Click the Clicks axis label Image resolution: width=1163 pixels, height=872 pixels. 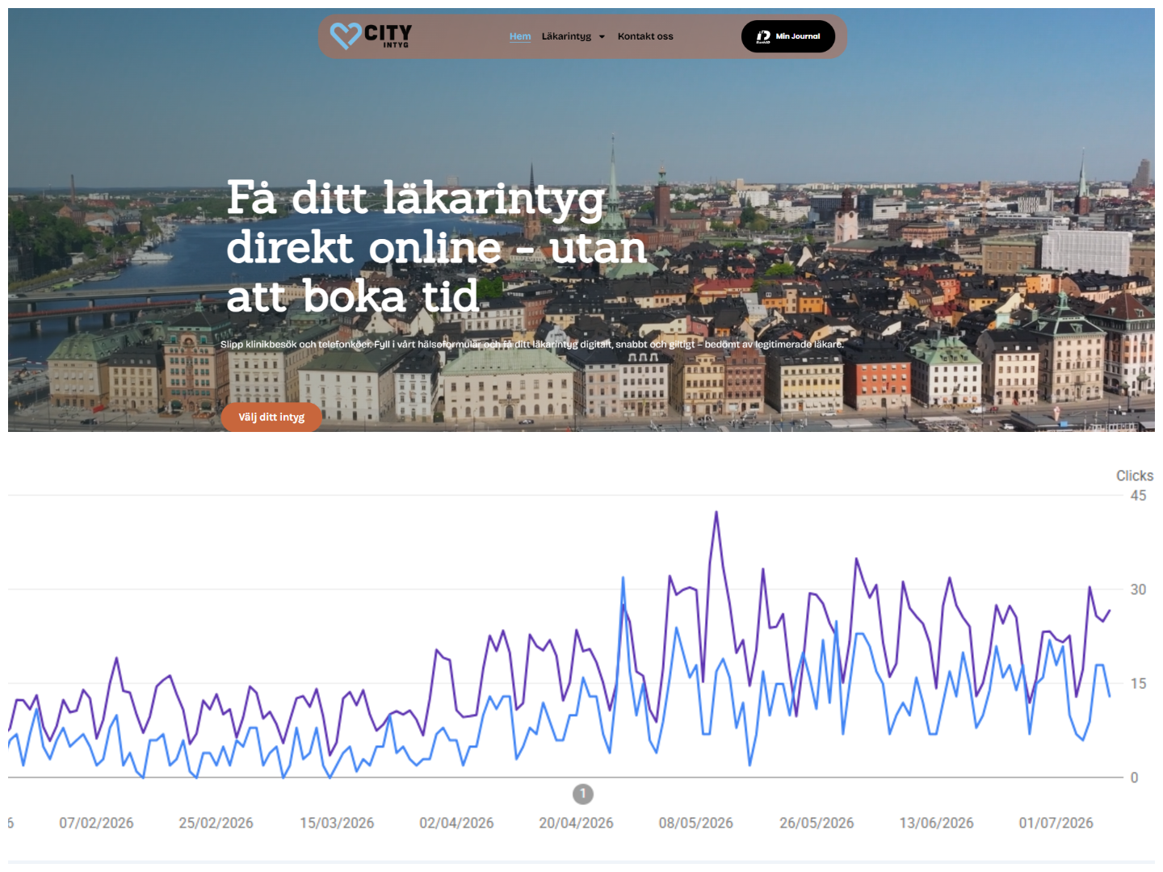(x=1135, y=476)
